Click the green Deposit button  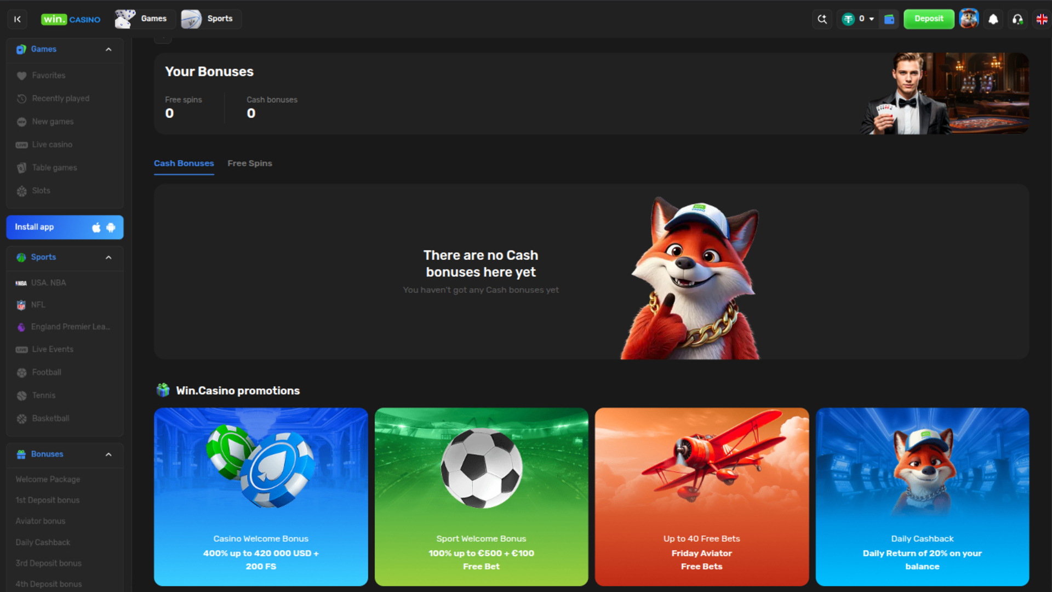pyautogui.click(x=928, y=19)
